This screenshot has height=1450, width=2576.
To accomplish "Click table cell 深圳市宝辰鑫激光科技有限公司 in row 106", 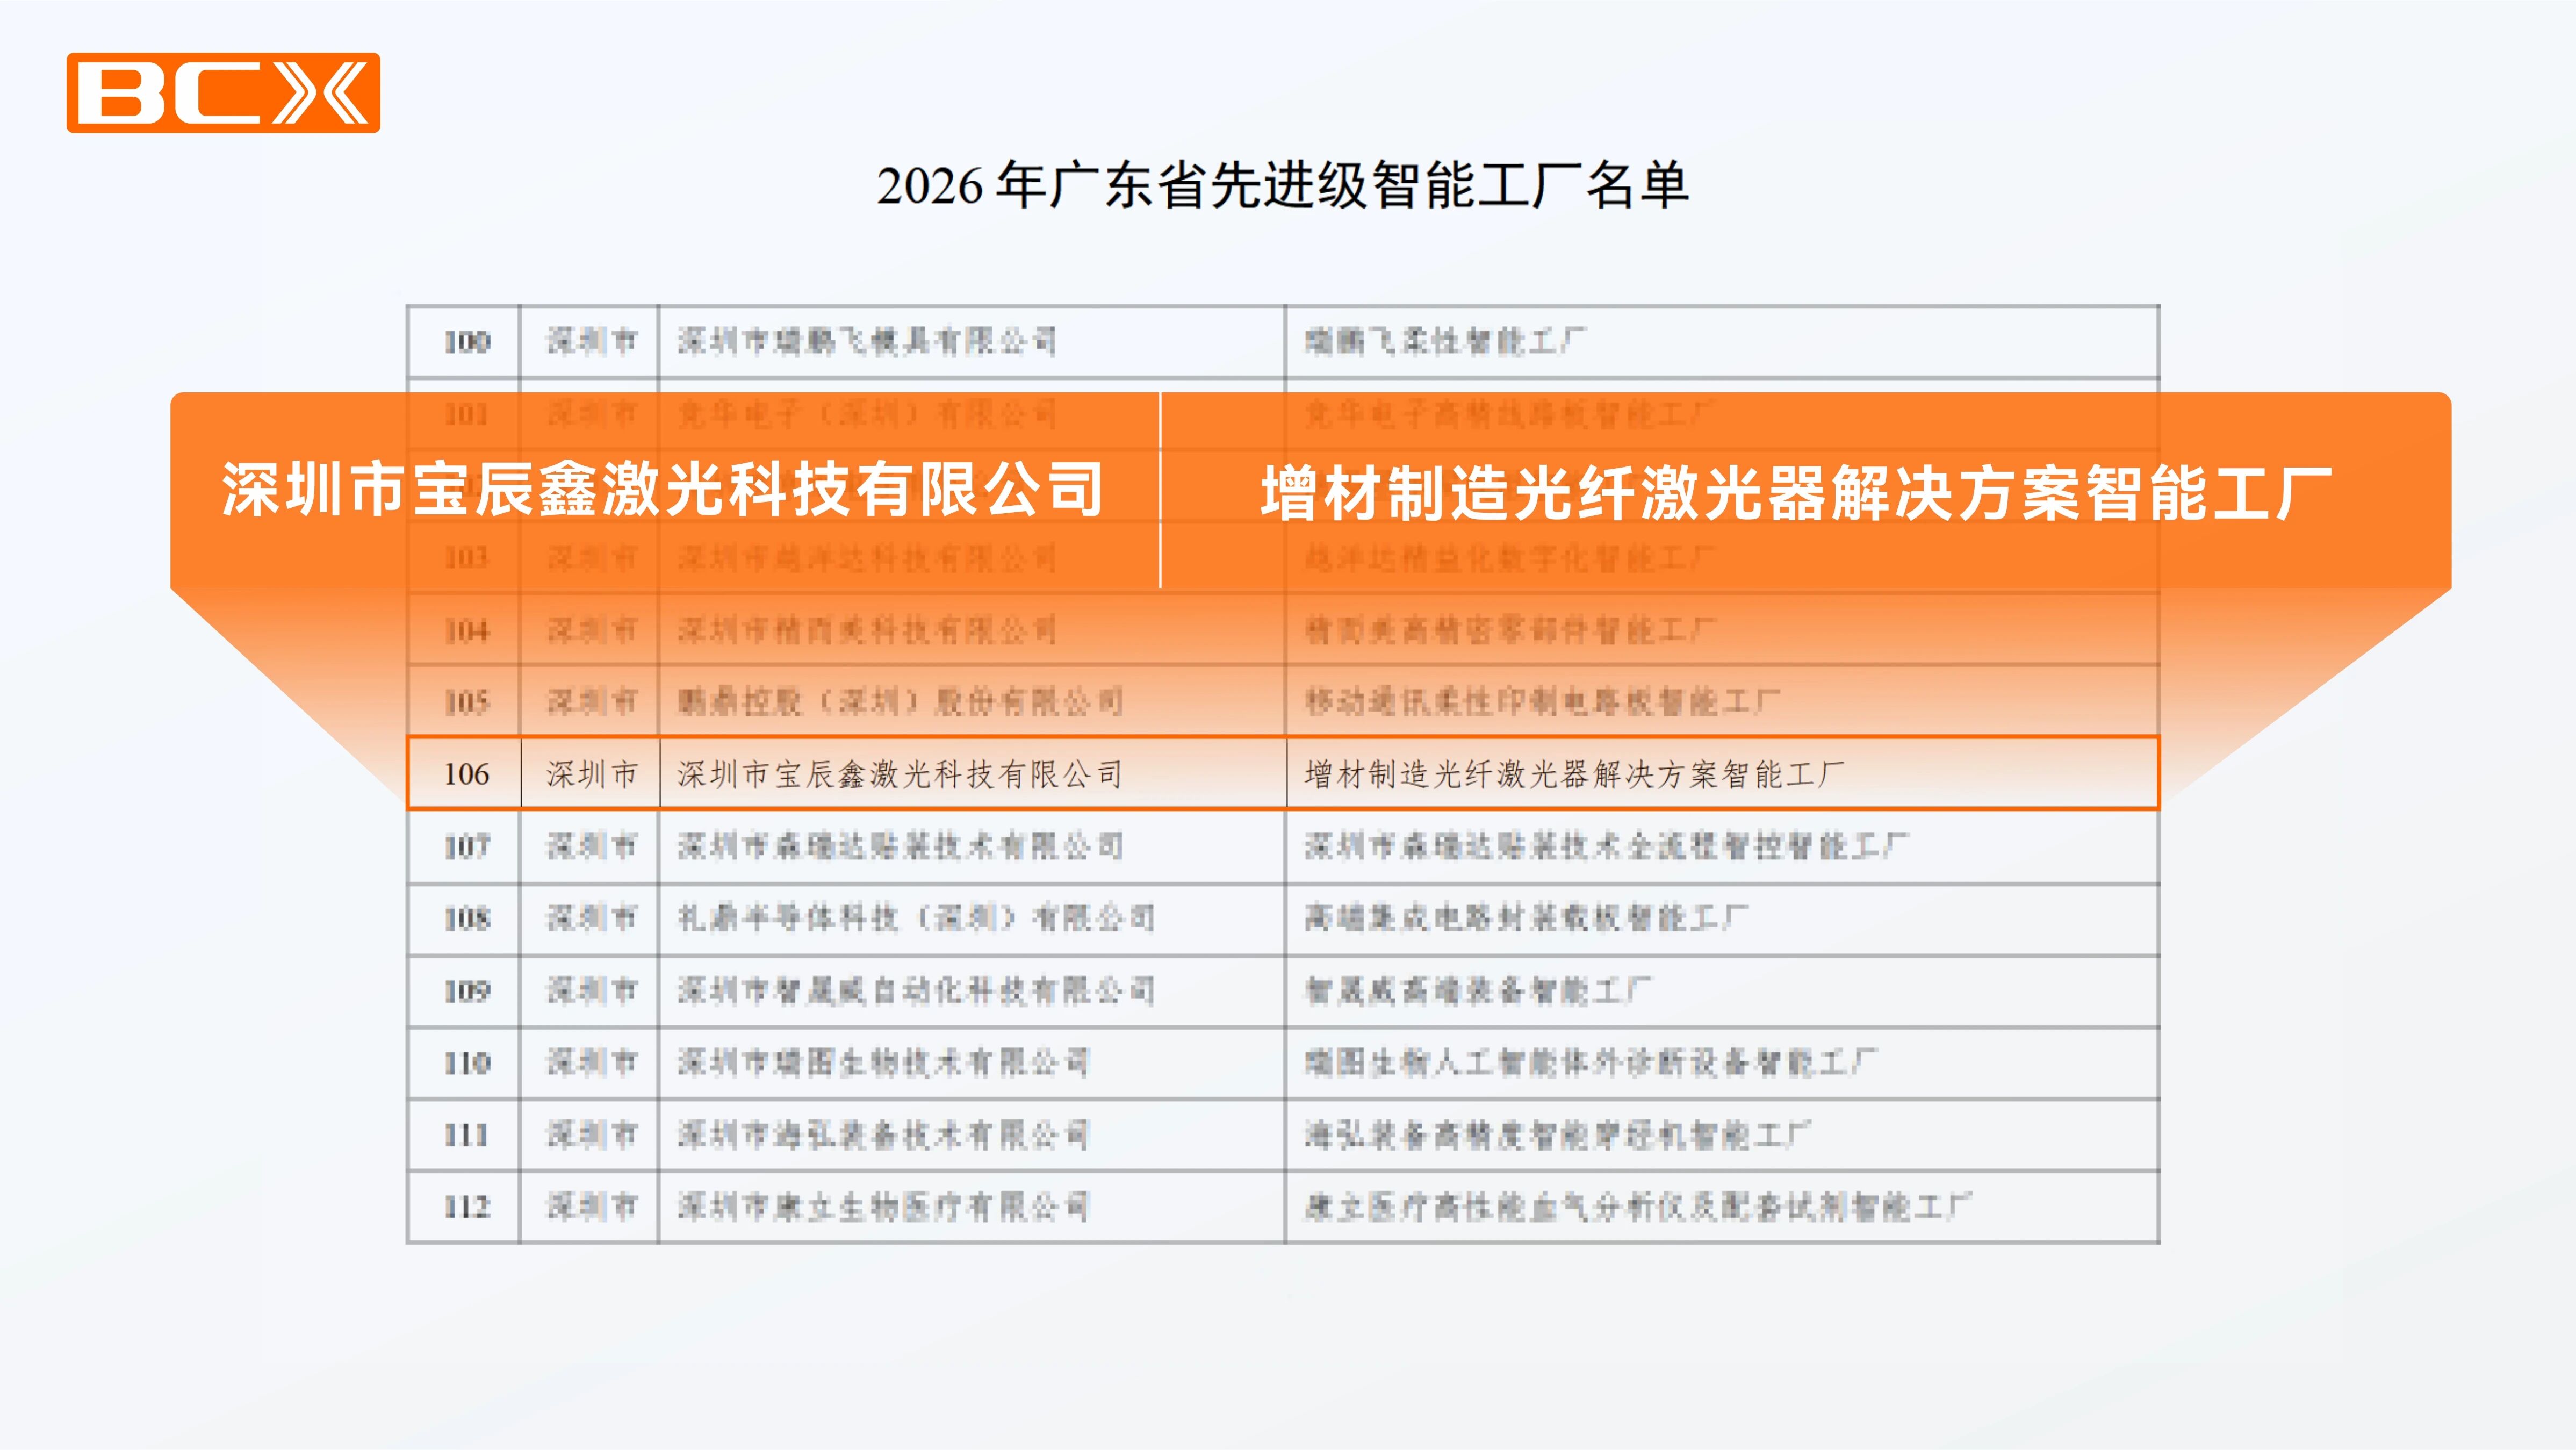I will click(x=973, y=774).
